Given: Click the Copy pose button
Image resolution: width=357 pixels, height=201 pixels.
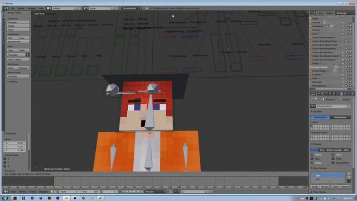Looking at the screenshot, I should click(x=12, y=50).
